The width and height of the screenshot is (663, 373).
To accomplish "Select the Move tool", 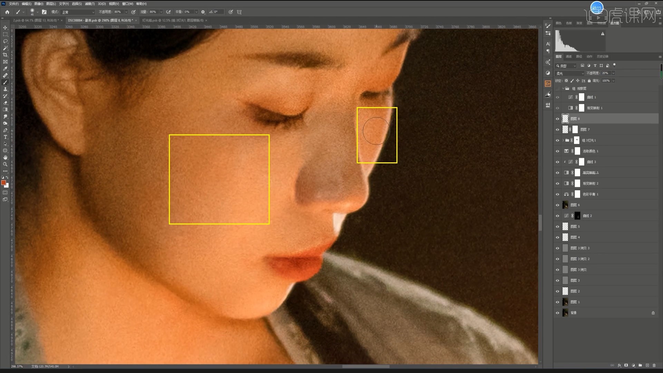I will pyautogui.click(x=5, y=28).
